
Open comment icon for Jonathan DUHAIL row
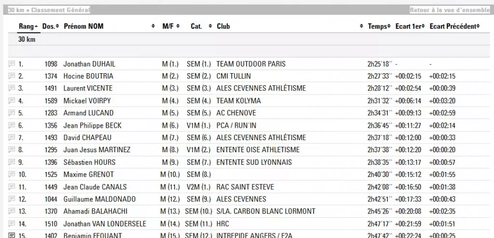pos(12,64)
